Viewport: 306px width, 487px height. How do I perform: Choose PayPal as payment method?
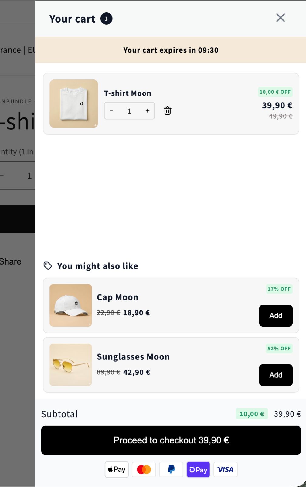pos(171,469)
